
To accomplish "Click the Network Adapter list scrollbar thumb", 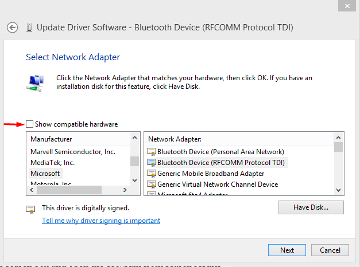I will pyautogui.click(x=338, y=147).
